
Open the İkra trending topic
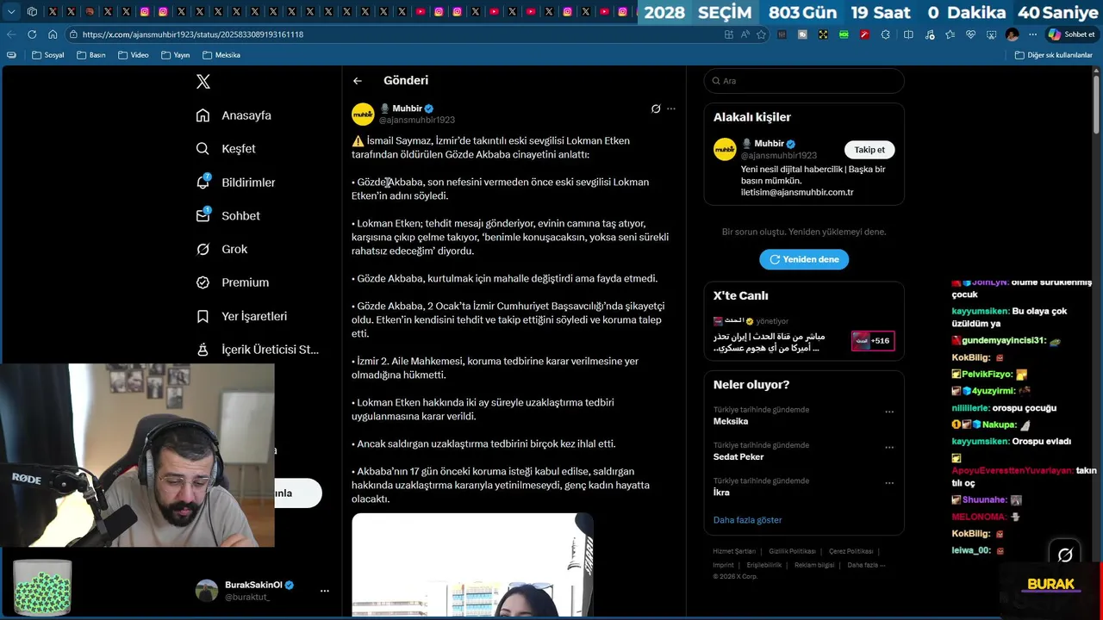[721, 493]
